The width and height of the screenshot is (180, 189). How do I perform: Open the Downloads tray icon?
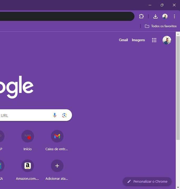coord(155,16)
